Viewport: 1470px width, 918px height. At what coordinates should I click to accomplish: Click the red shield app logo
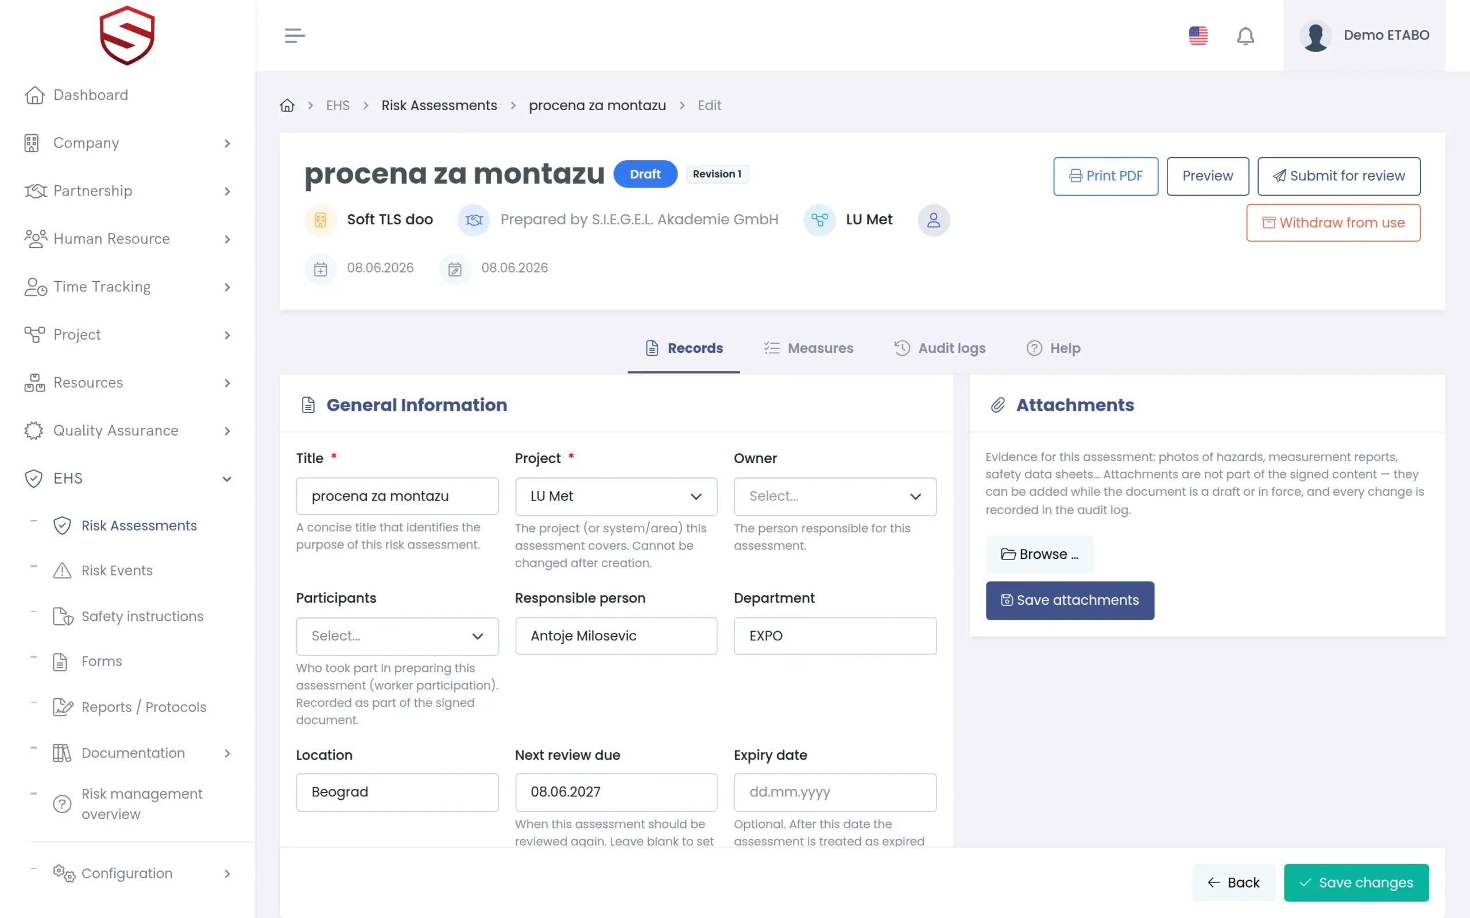pos(127,35)
